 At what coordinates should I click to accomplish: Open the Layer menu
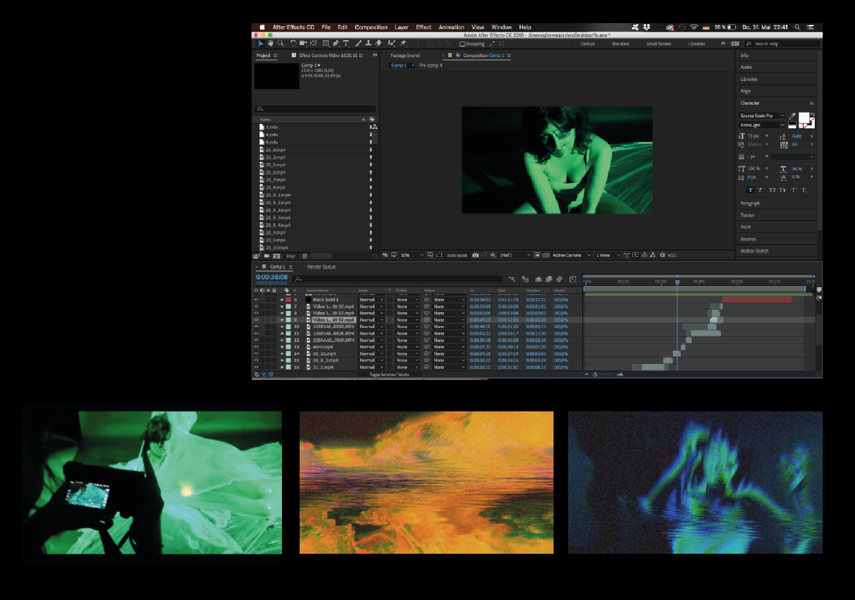tap(401, 27)
